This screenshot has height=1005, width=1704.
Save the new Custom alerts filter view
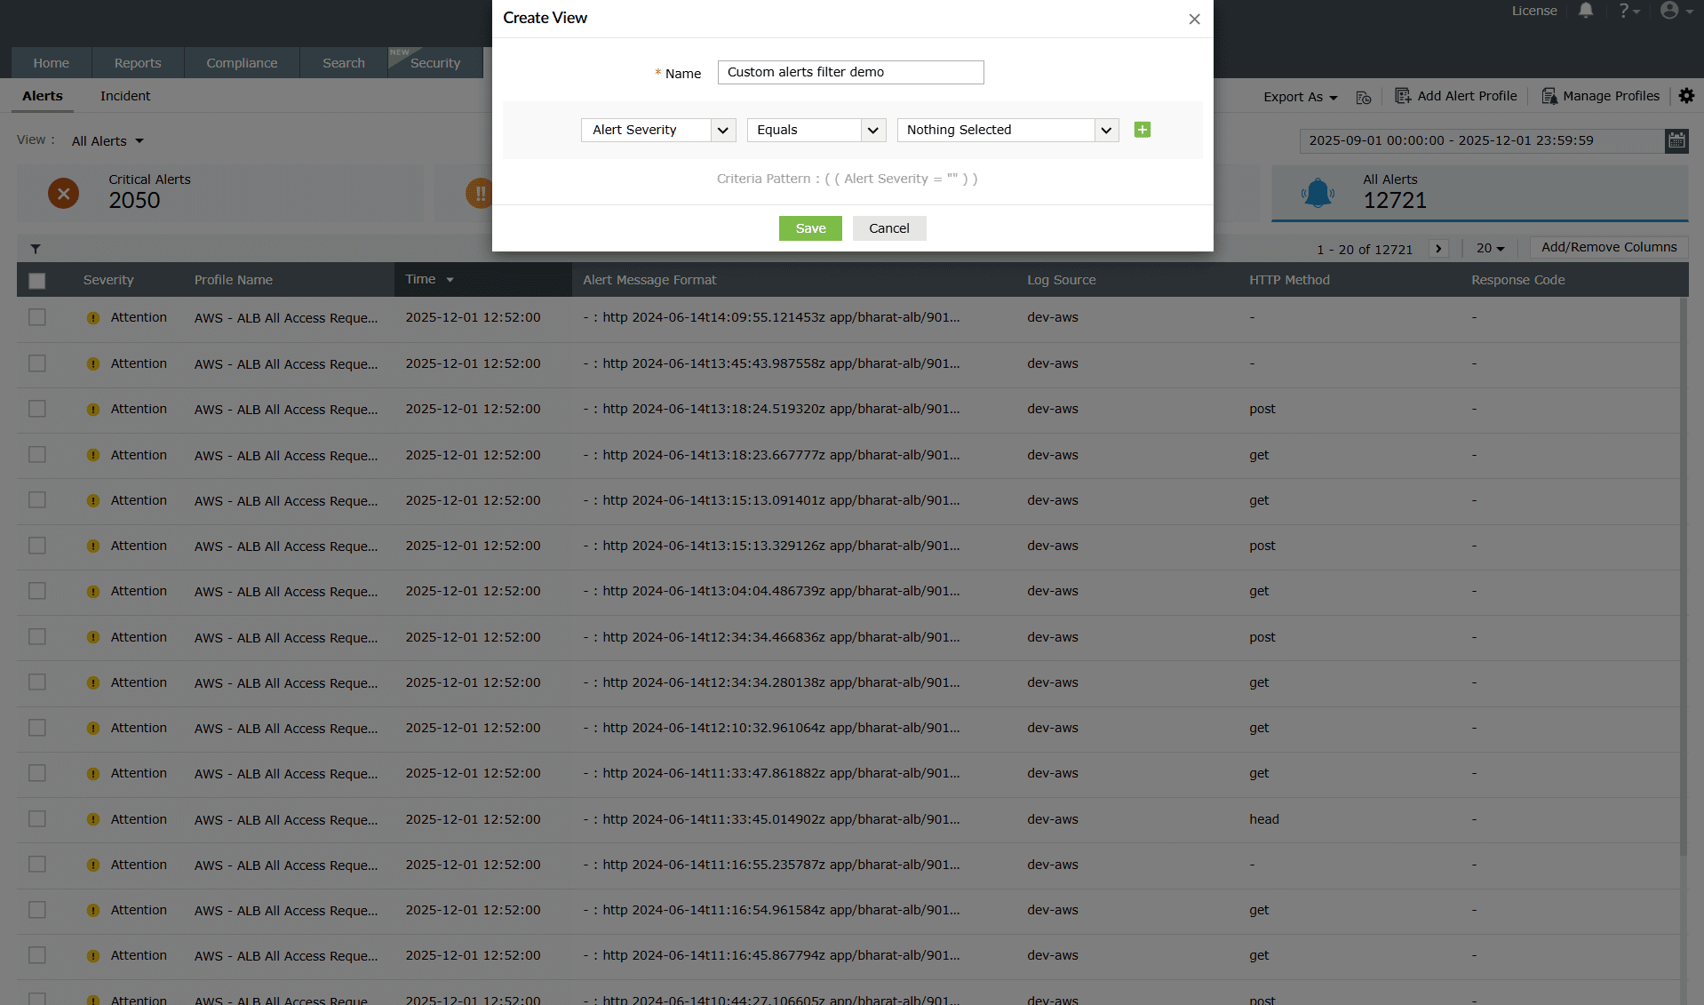coord(809,228)
